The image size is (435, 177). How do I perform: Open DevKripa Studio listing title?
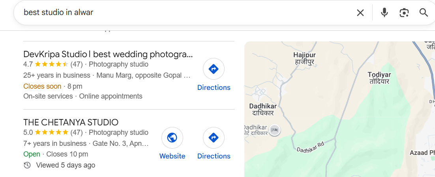click(x=108, y=54)
